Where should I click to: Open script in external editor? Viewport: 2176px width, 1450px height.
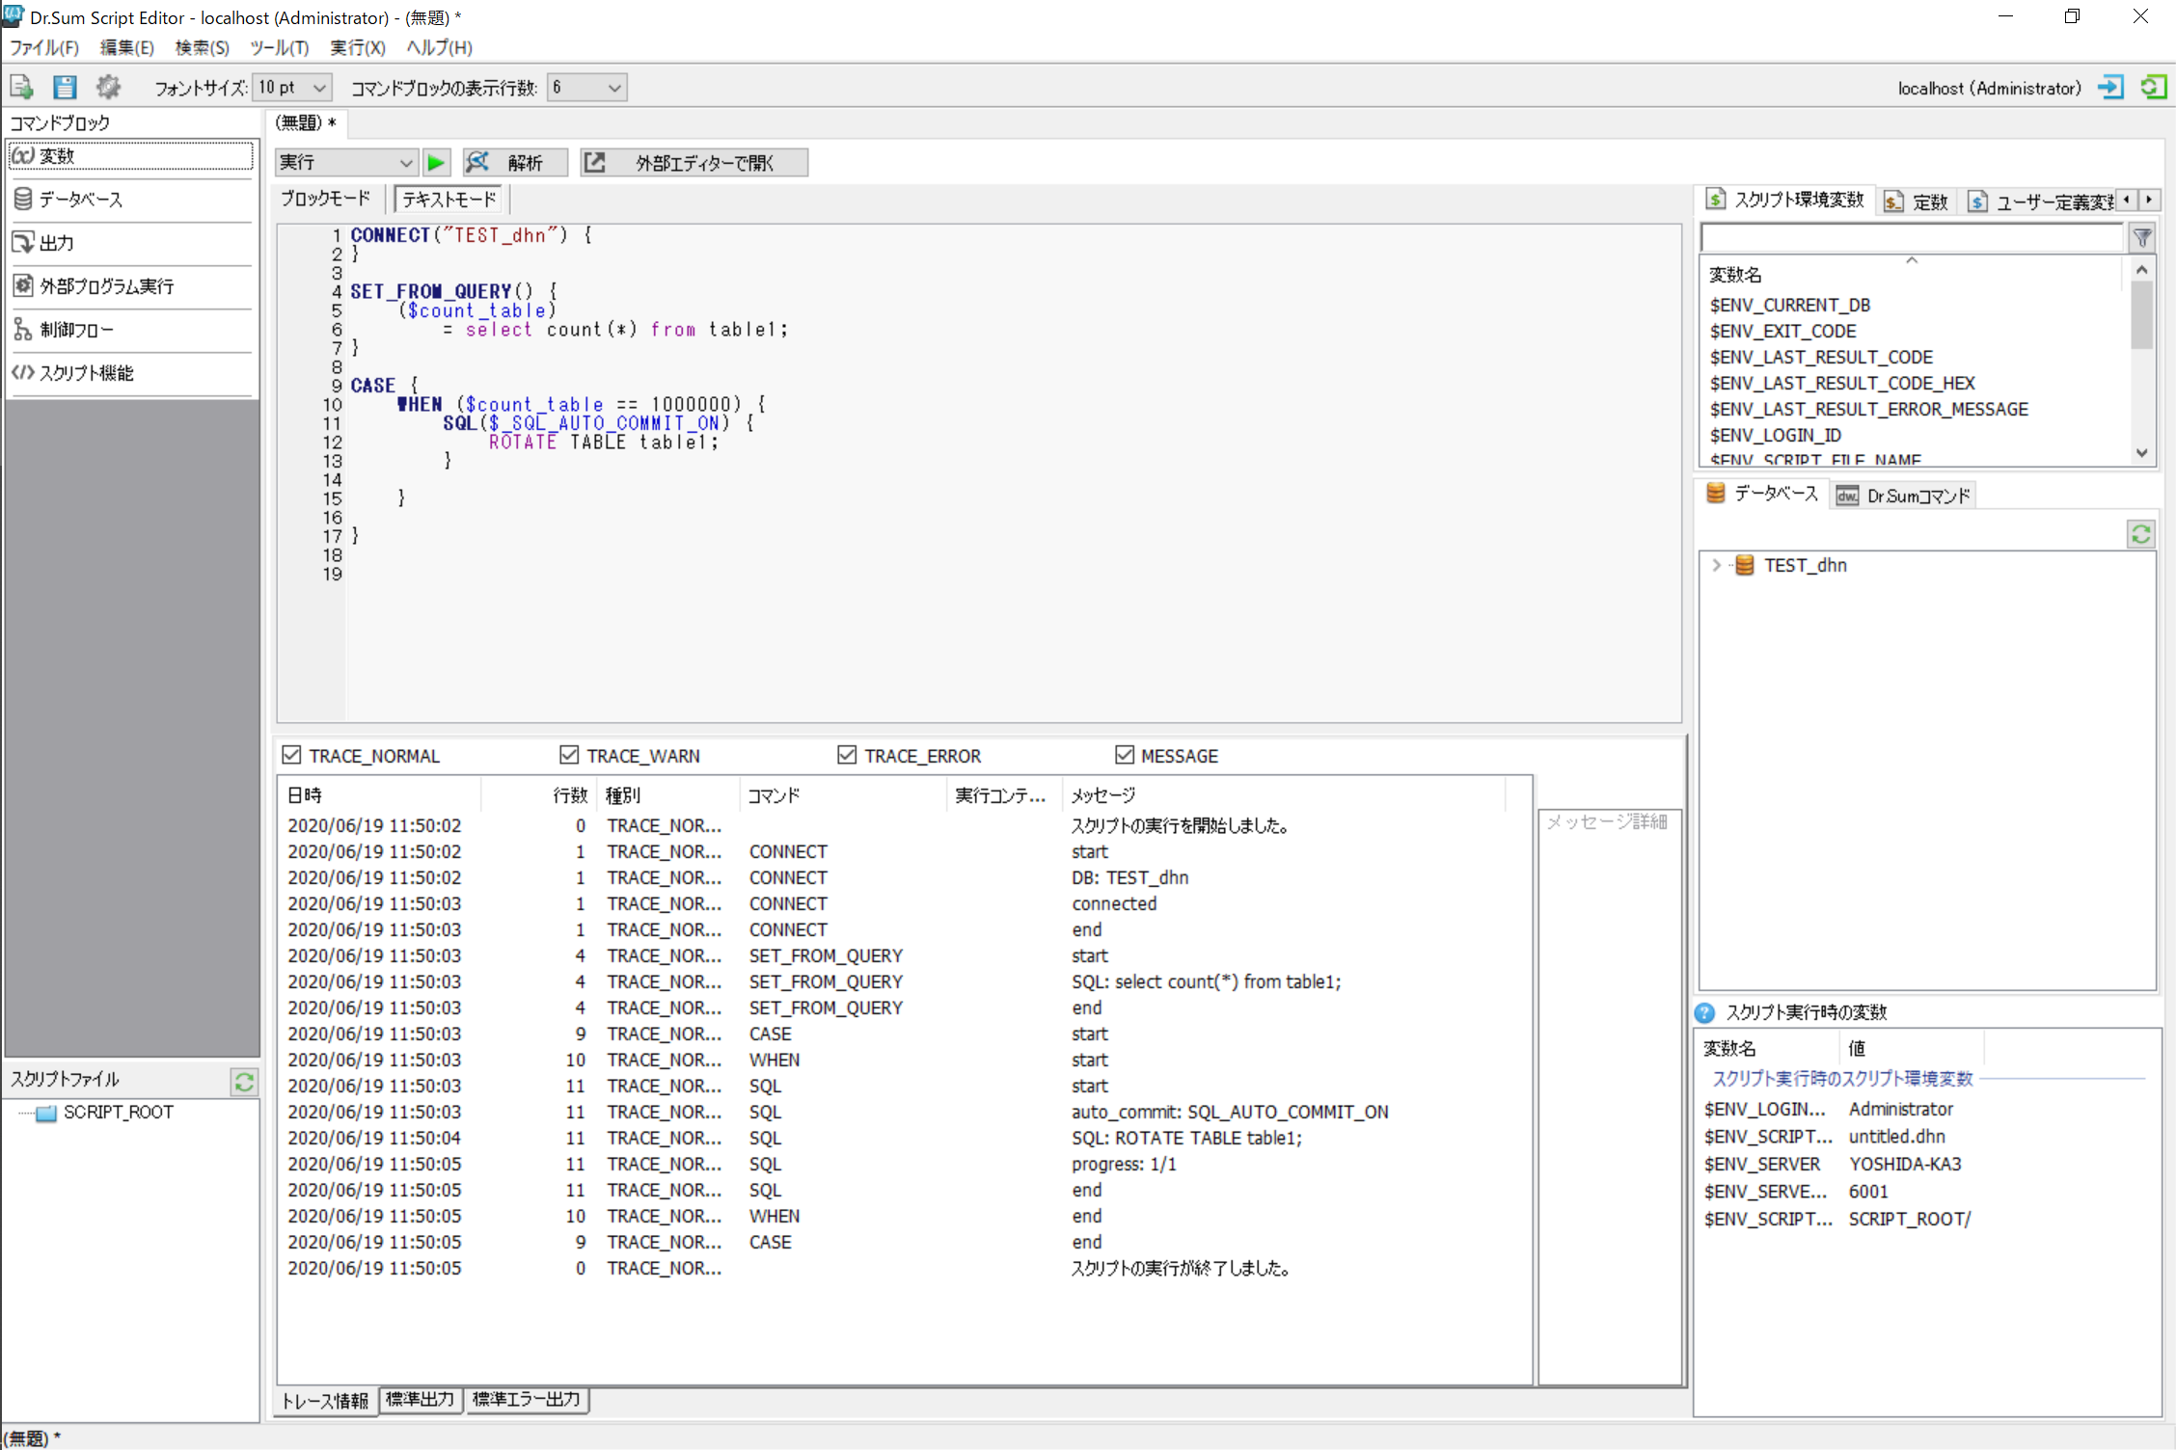pyautogui.click(x=693, y=162)
